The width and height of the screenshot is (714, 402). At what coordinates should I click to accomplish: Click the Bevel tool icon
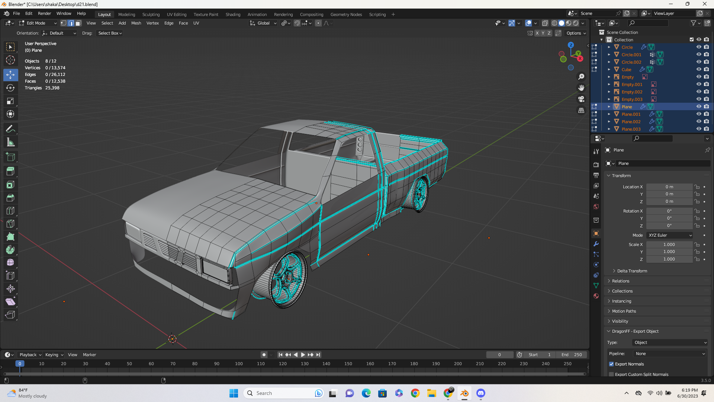pos(10,198)
